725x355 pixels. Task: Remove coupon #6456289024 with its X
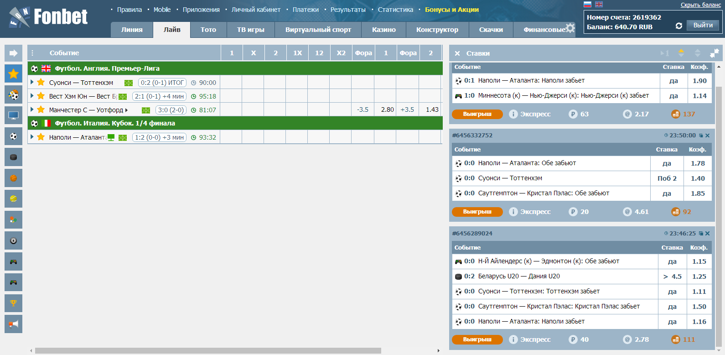pyautogui.click(x=708, y=234)
